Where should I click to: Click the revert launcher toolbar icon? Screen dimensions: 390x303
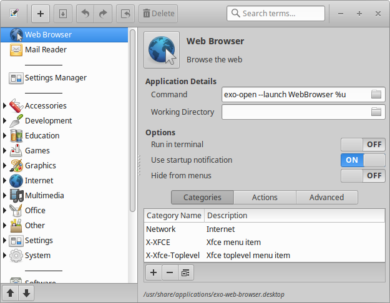click(x=125, y=13)
